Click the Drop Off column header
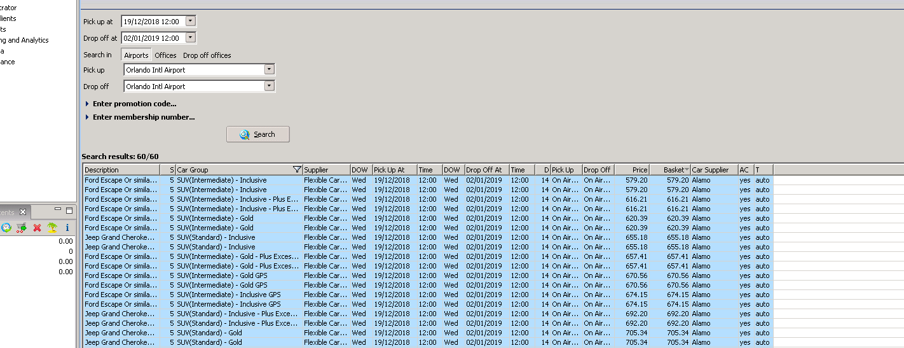 598,170
